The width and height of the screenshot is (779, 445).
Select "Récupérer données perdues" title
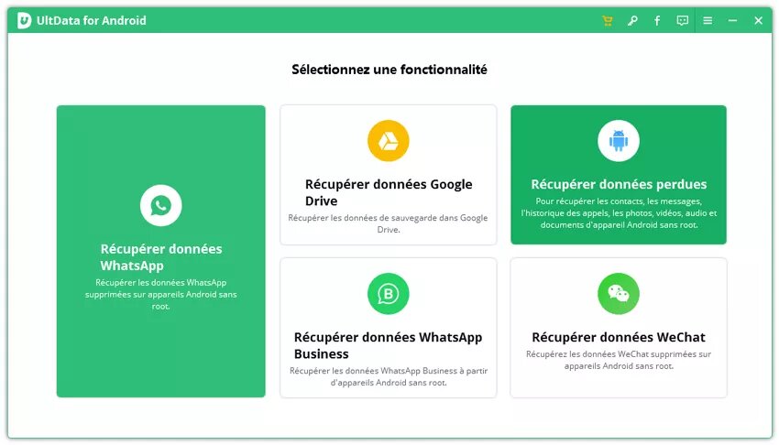(619, 184)
